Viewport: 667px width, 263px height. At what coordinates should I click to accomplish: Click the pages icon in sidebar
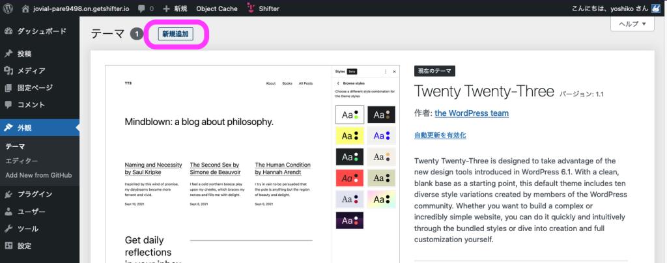pos(8,88)
